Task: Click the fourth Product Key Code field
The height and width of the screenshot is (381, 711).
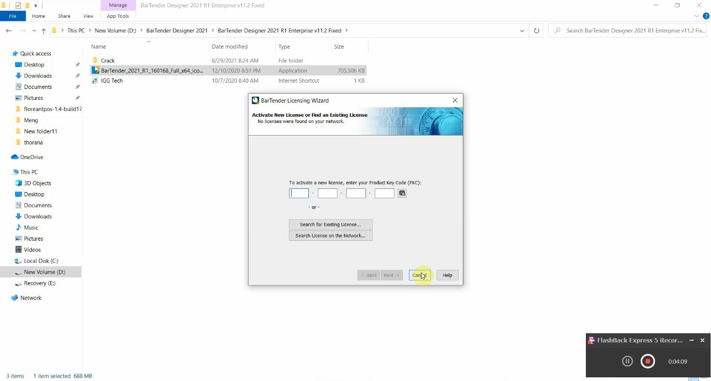Action: [x=384, y=193]
